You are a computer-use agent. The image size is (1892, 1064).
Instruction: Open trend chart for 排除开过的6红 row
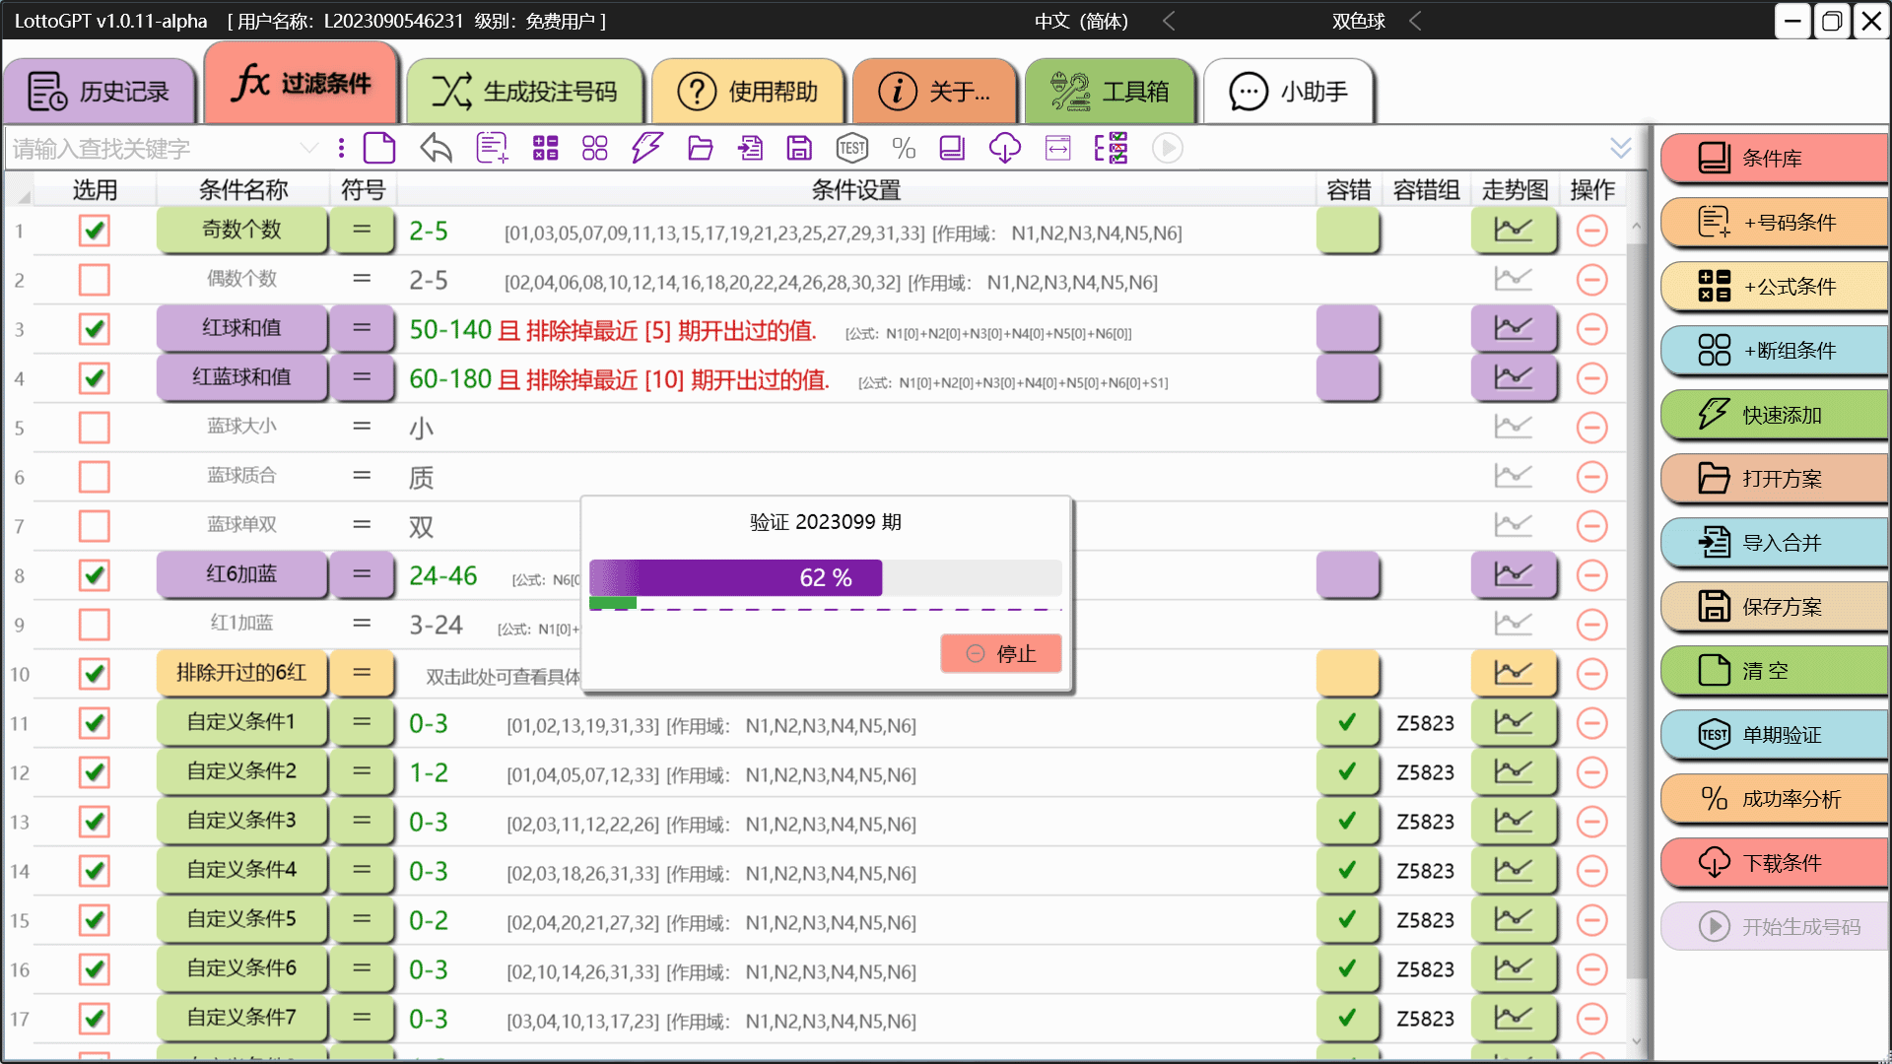(1514, 674)
